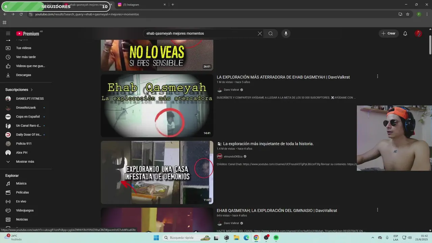Open YouTube notifications bell
Viewport: 432px width, 243px height.
[x=405, y=33]
